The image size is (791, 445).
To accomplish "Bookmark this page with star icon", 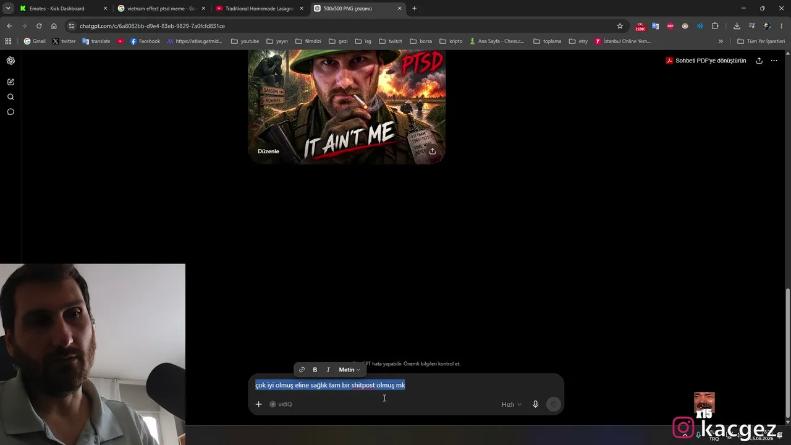I will [x=620, y=26].
